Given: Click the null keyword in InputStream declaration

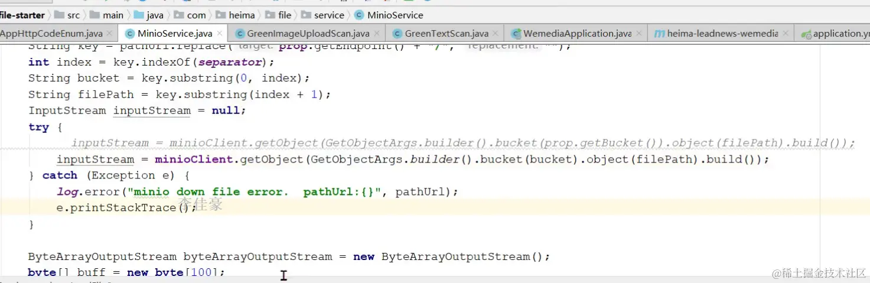Looking at the screenshot, I should tap(226, 110).
